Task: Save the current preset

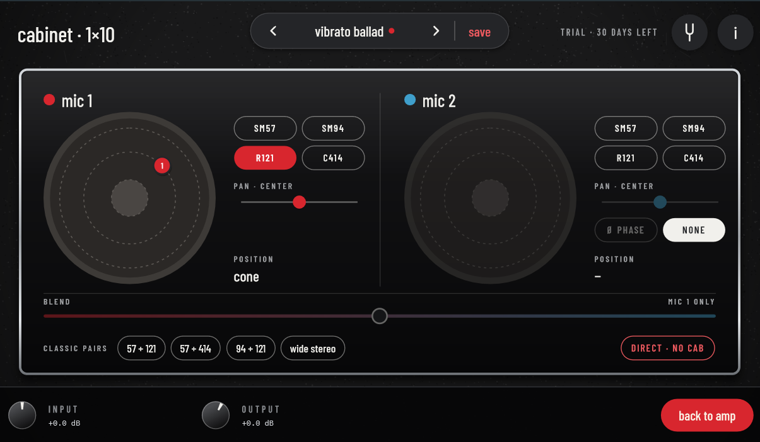Action: (479, 32)
